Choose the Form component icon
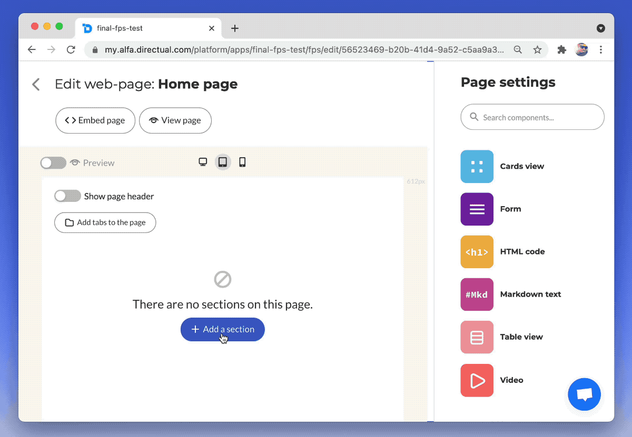Viewport: 632px width, 437px height. [x=477, y=209]
